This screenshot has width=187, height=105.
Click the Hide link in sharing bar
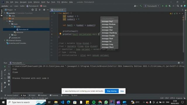122,91
